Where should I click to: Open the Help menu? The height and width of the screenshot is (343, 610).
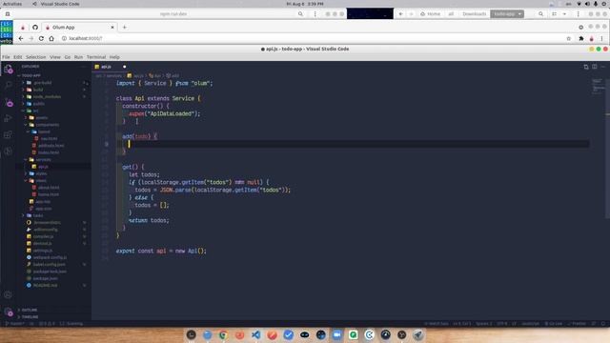pos(114,57)
